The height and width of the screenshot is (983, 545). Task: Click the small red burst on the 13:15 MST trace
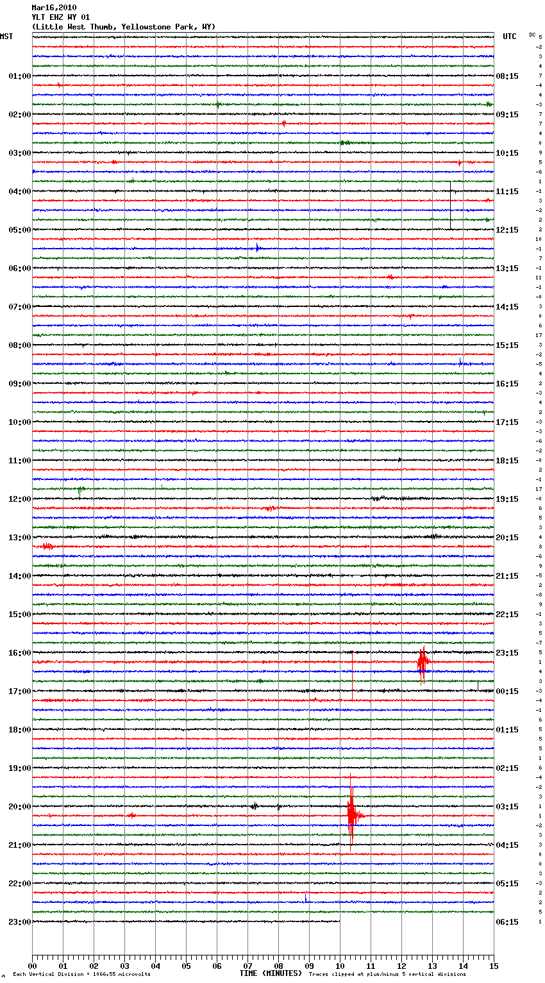pos(47,547)
